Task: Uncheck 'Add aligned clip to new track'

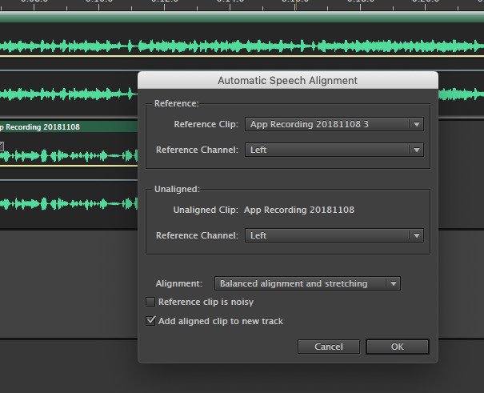Action: point(150,321)
